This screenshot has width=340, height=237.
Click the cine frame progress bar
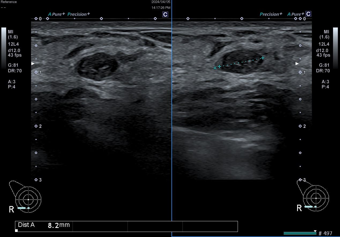(300, 234)
